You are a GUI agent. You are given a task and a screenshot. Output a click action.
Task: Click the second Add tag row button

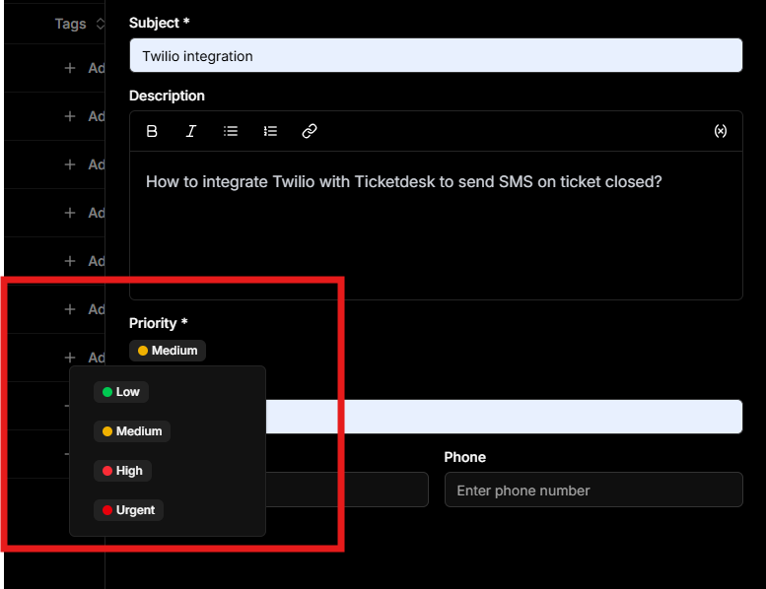click(84, 116)
